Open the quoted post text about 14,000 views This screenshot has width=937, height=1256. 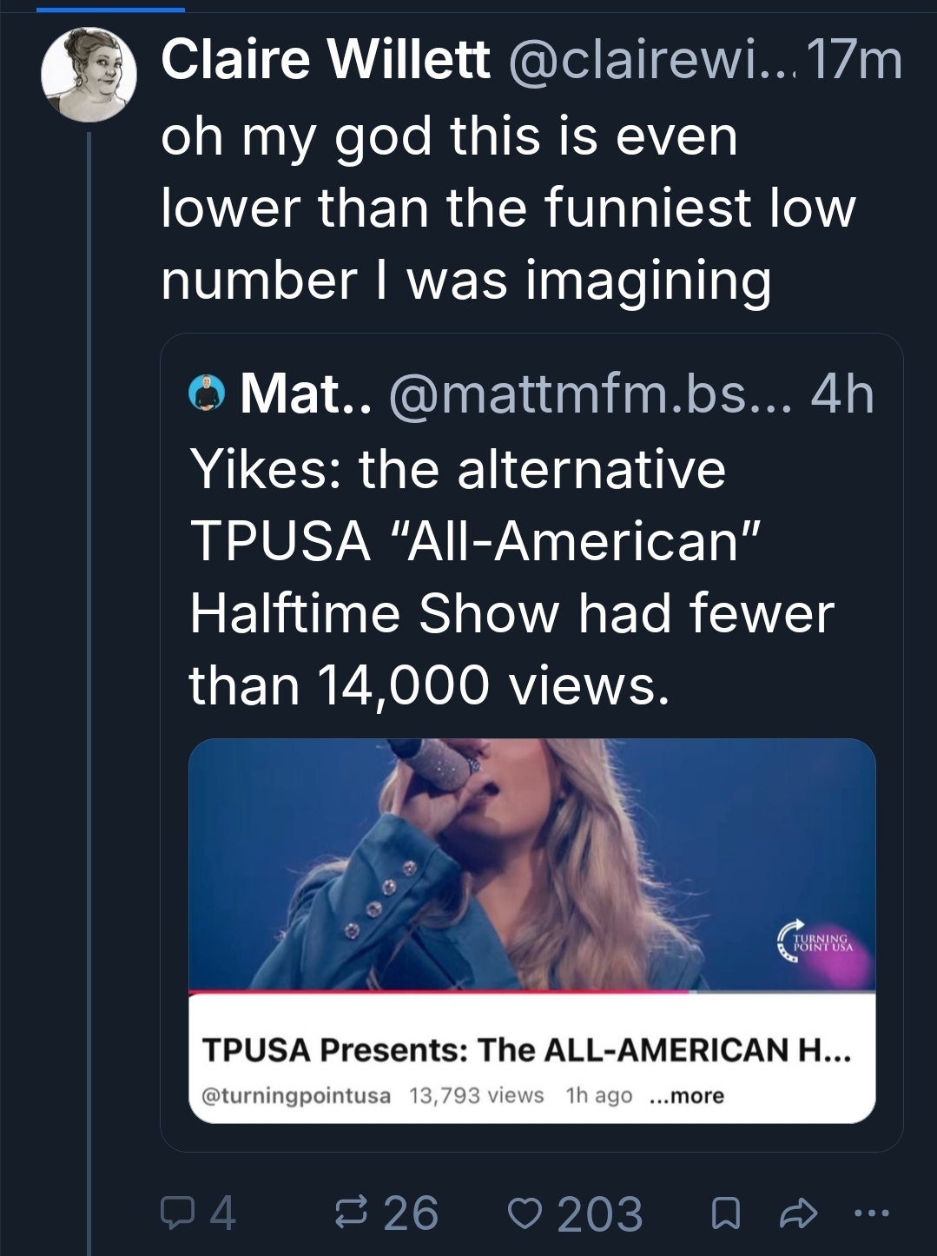(x=512, y=578)
